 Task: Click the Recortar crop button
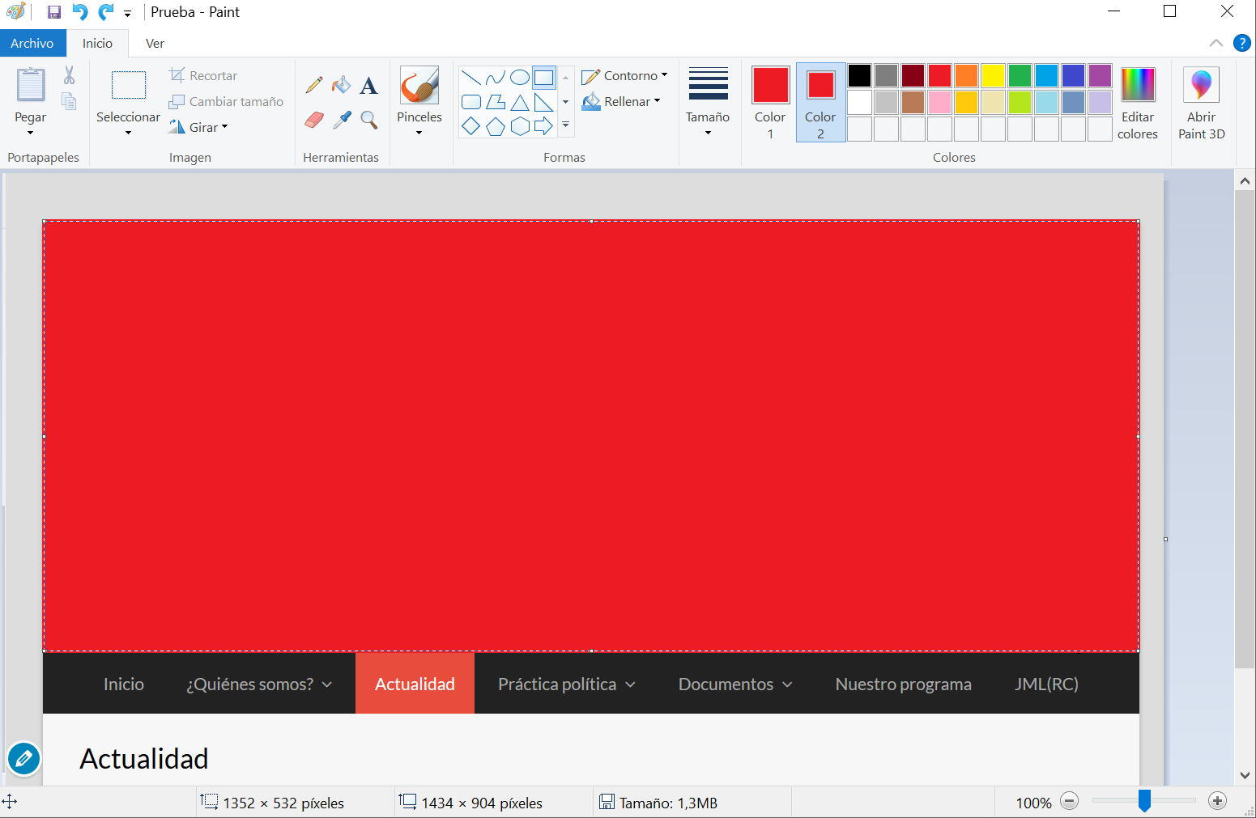coord(203,76)
